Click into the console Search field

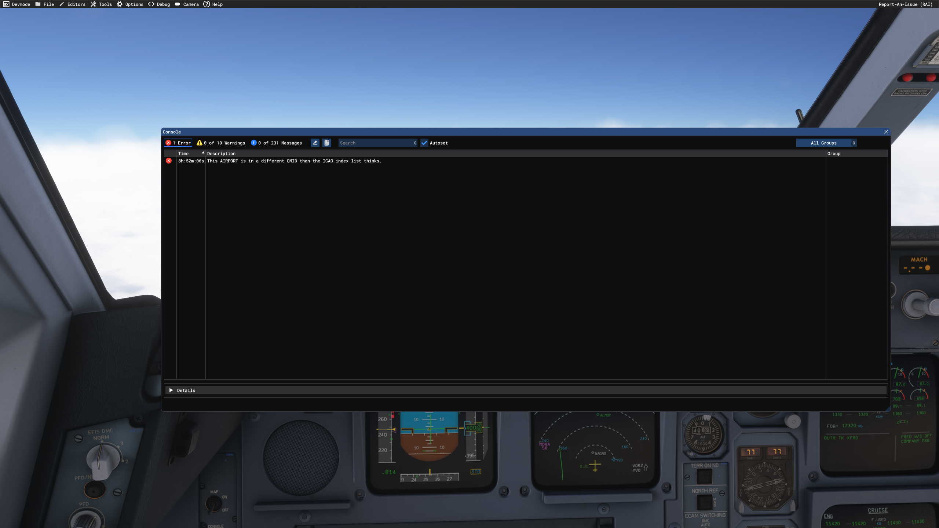pos(374,143)
